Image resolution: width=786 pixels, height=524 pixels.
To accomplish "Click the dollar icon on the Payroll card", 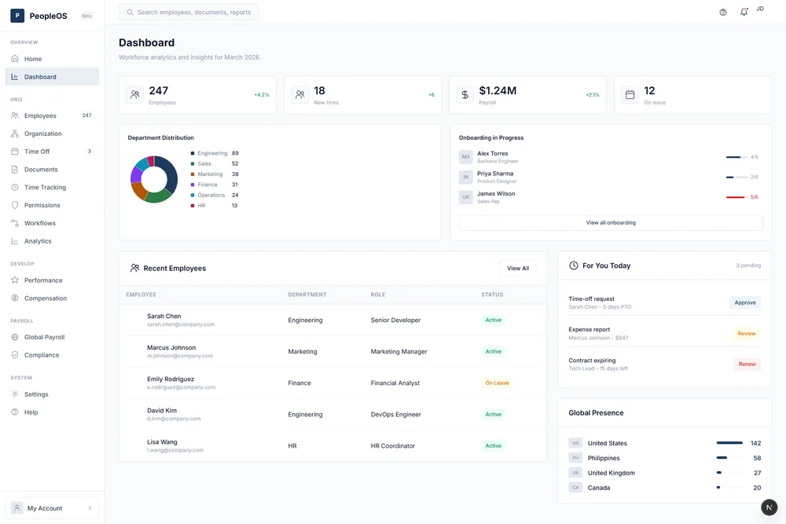I will 465,94.
